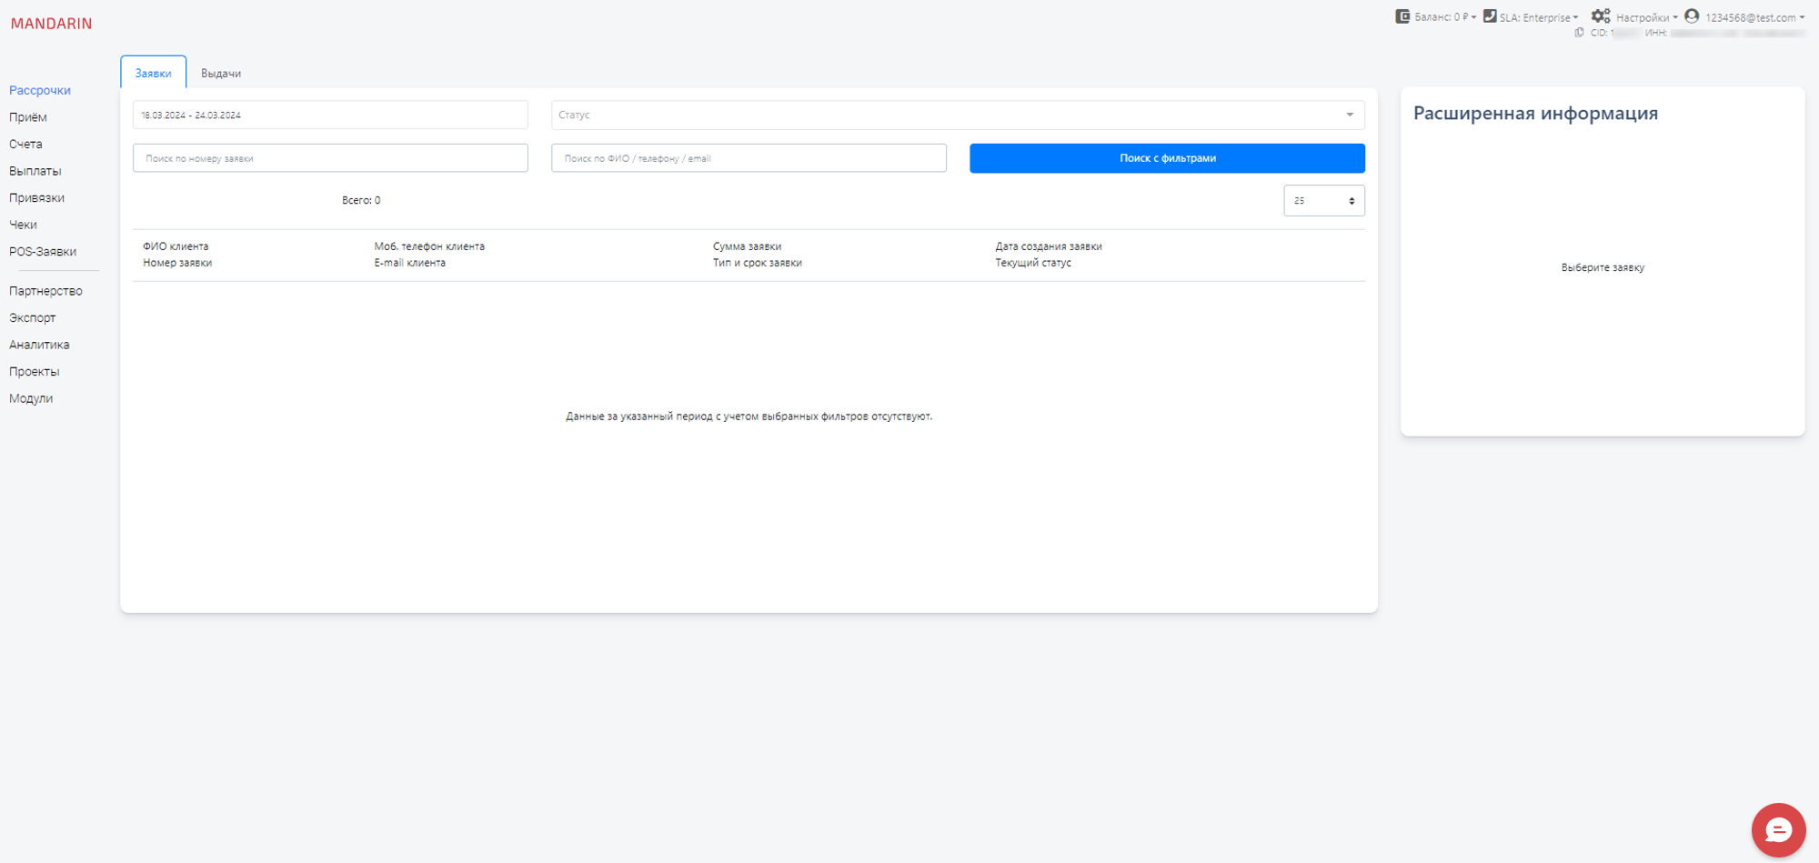Click the date range field 18.03.2024 - 24.03.2024
The height and width of the screenshot is (863, 1819).
[x=330, y=115]
